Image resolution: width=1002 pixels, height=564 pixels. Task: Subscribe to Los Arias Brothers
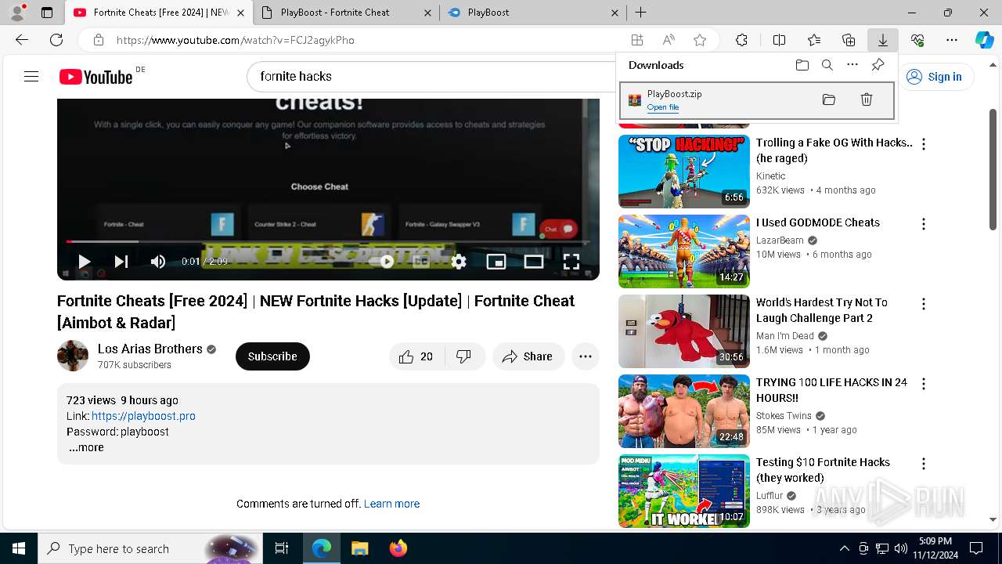272,356
